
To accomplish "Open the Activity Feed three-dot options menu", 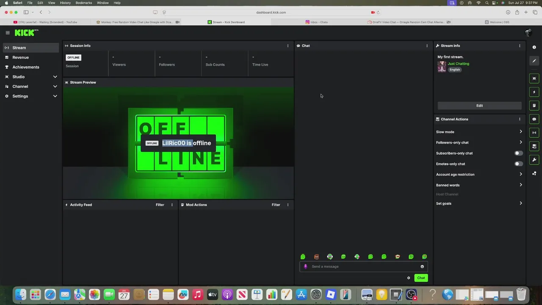I will click(x=172, y=205).
